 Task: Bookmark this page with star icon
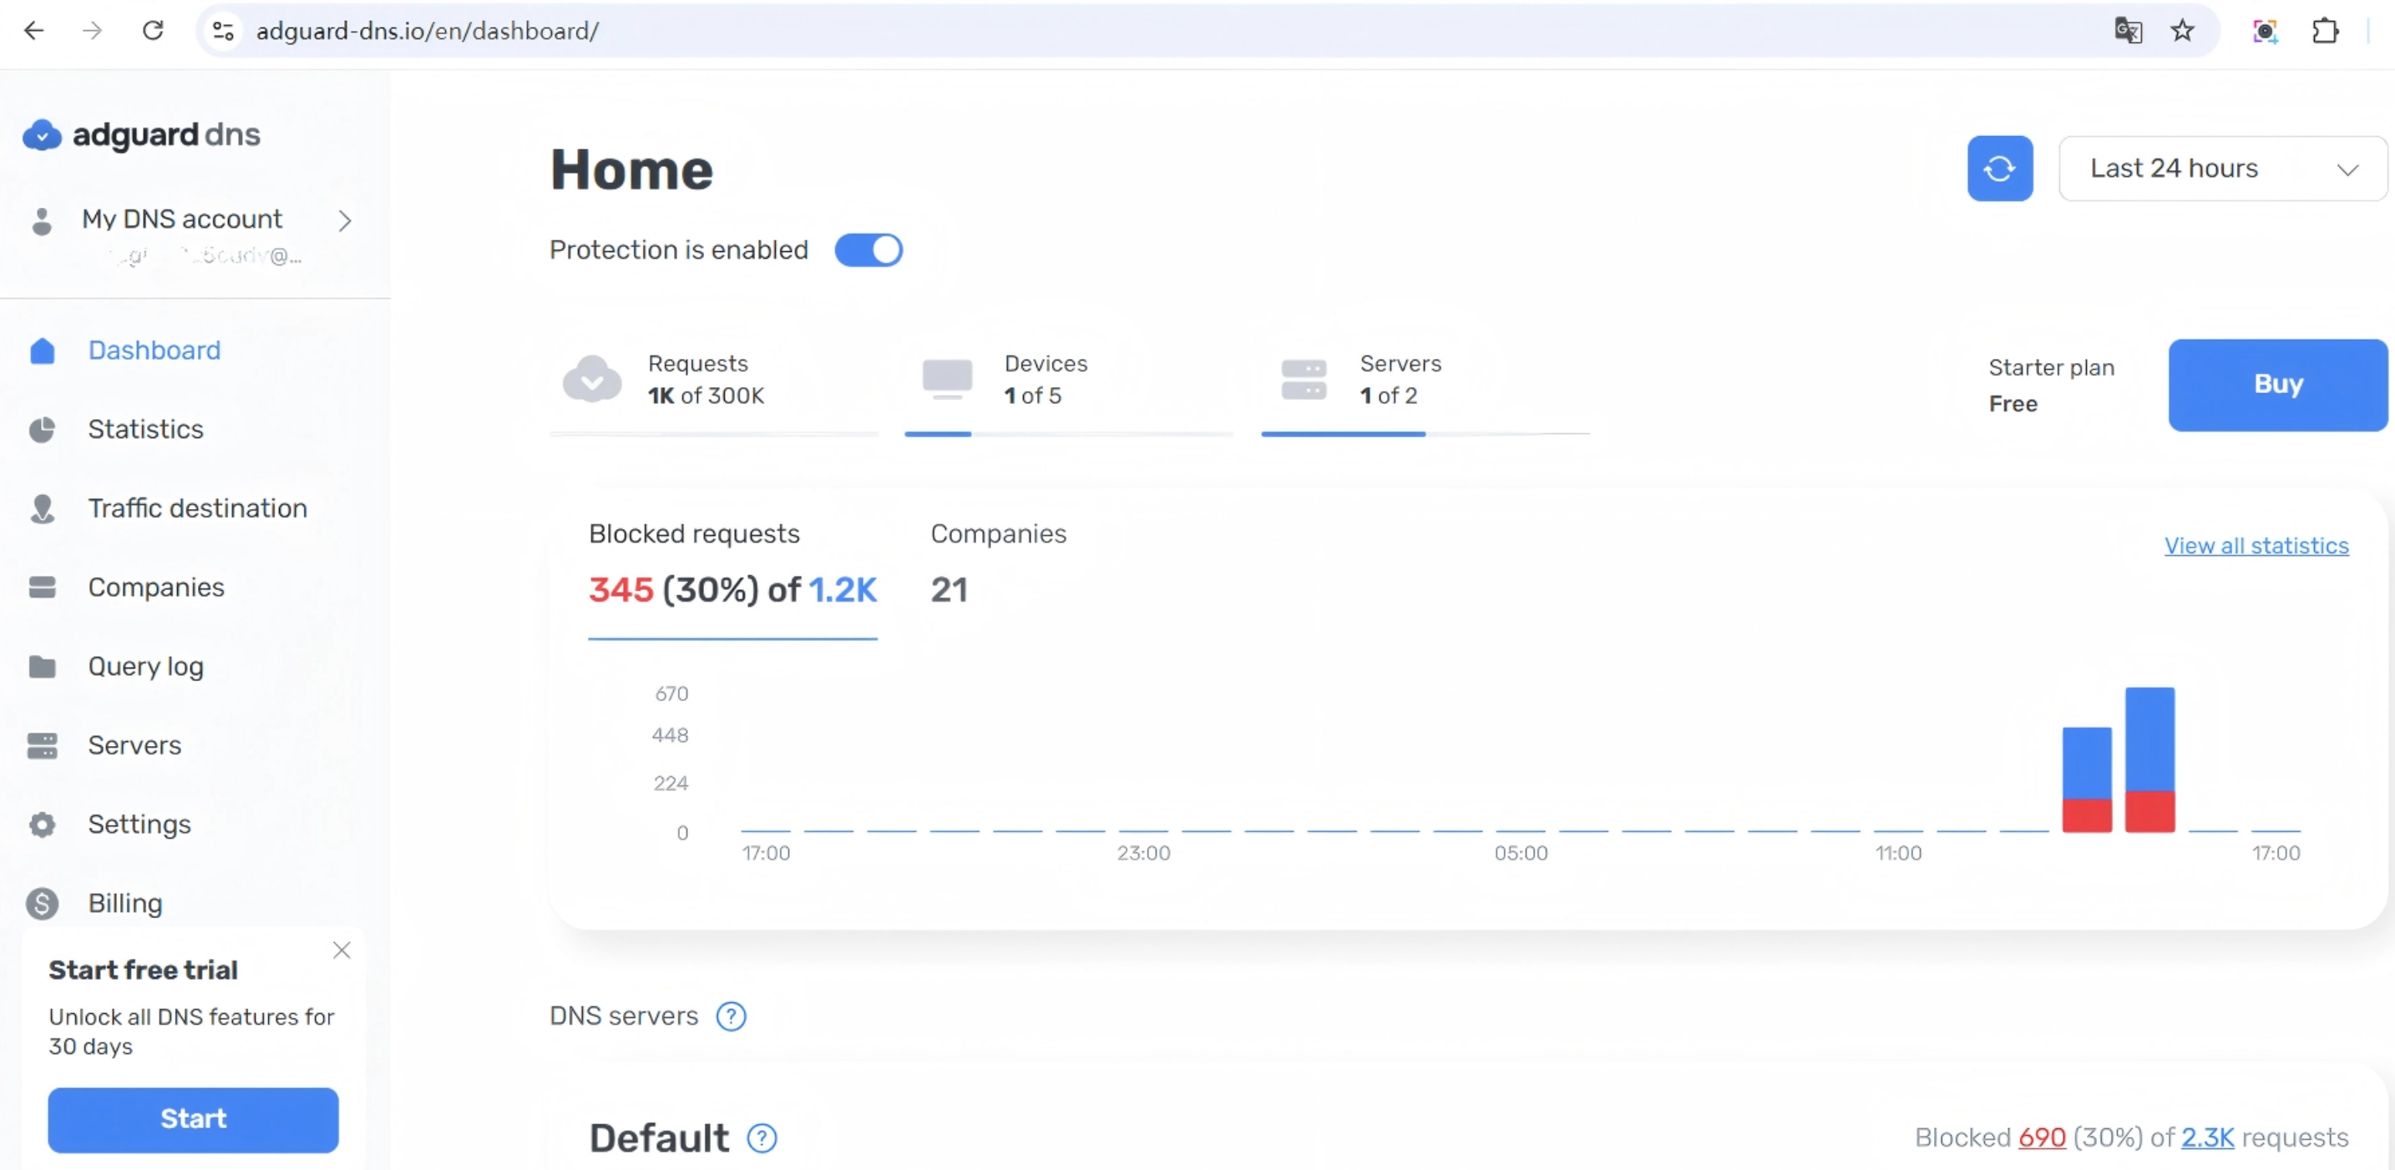click(2182, 31)
